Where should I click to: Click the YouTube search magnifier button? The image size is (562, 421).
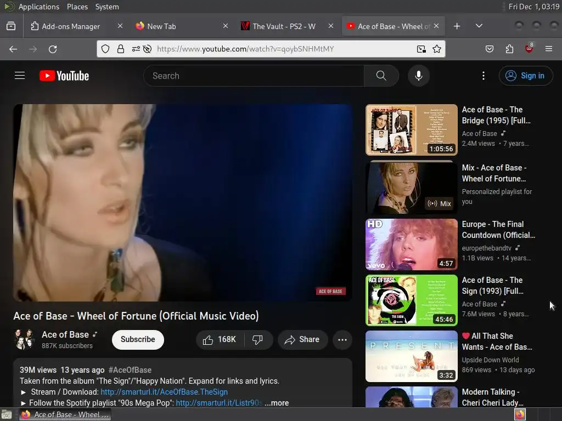(x=381, y=76)
